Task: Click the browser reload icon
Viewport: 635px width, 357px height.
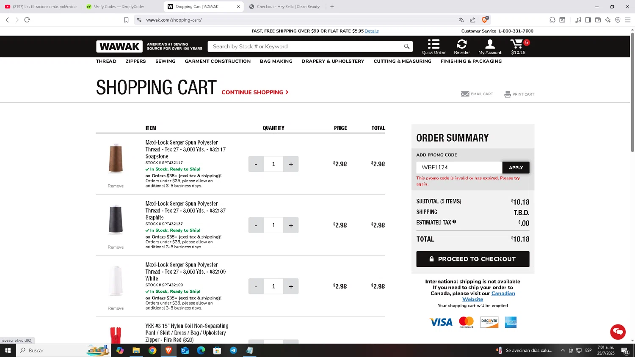Action: point(27,19)
